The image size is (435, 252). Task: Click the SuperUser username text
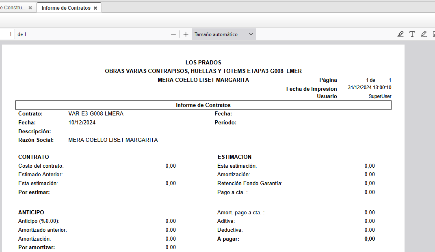[380, 96]
